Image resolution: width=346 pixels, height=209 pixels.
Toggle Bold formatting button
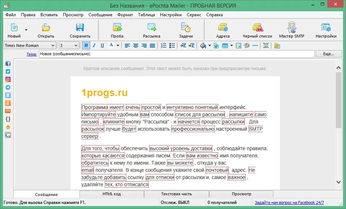[86, 45]
